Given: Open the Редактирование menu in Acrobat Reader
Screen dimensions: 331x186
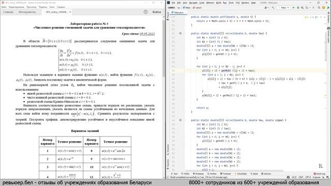Looking at the screenshot, I should click(17, 7).
